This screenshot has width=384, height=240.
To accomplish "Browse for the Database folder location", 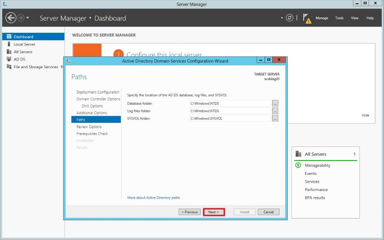I will click(x=275, y=103).
